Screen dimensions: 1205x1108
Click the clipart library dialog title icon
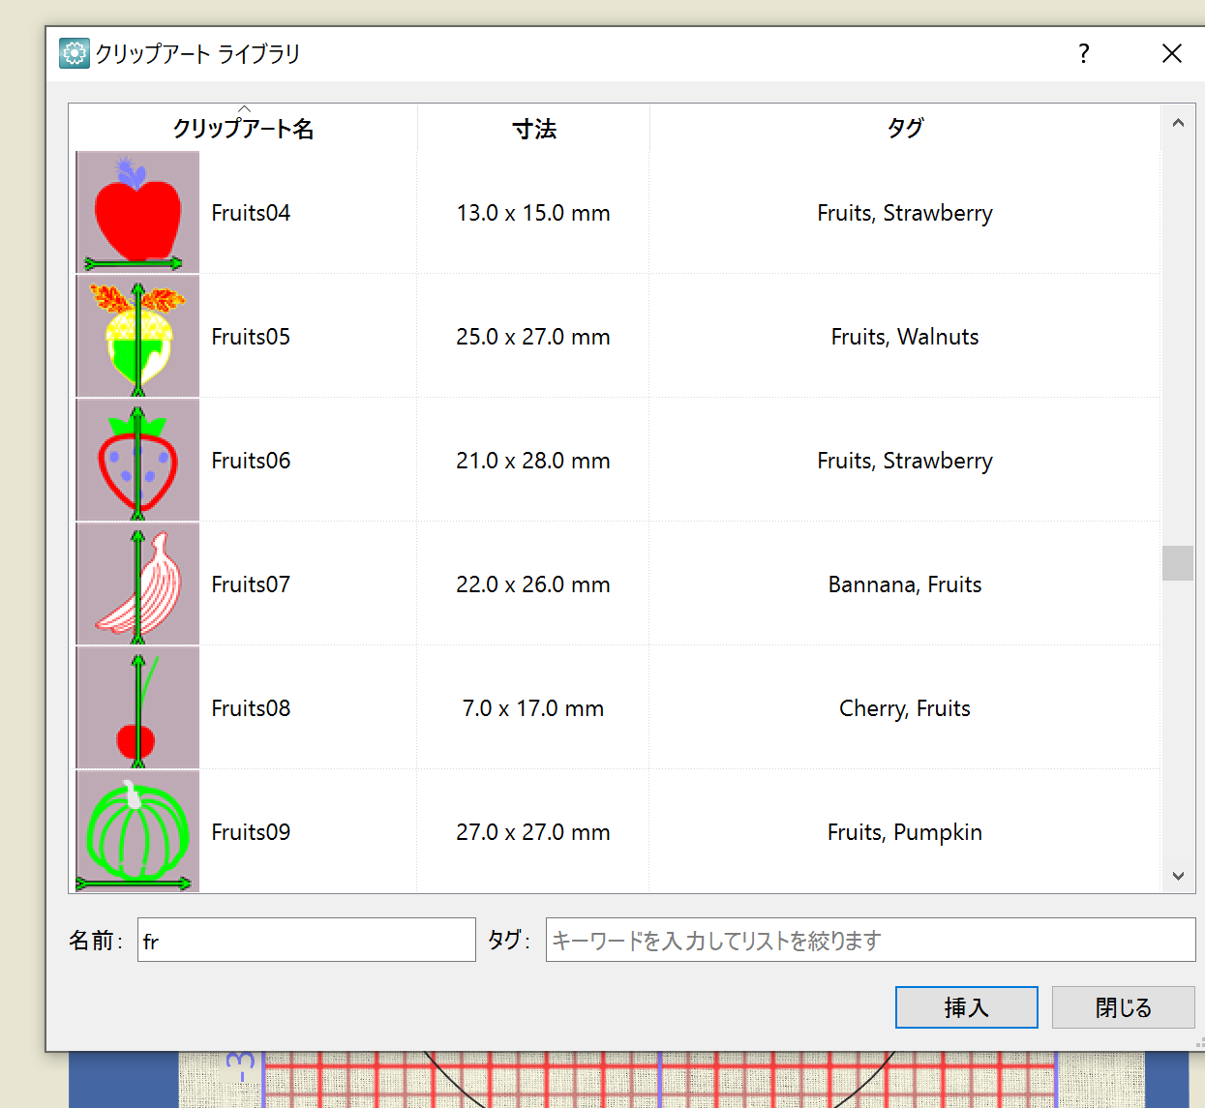pyautogui.click(x=74, y=53)
